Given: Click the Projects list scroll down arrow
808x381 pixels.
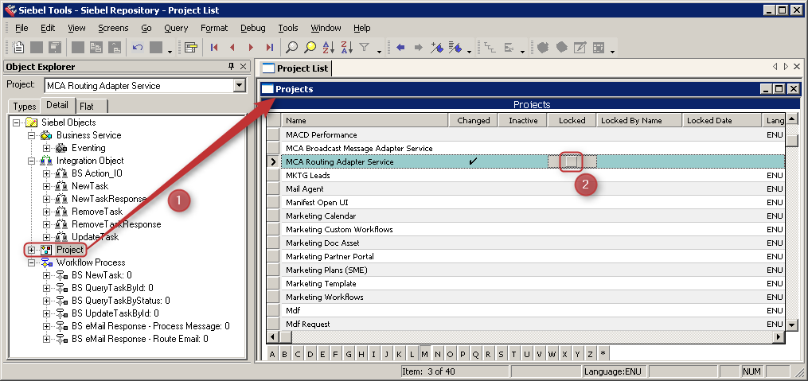Looking at the screenshot, I should coord(792,325).
